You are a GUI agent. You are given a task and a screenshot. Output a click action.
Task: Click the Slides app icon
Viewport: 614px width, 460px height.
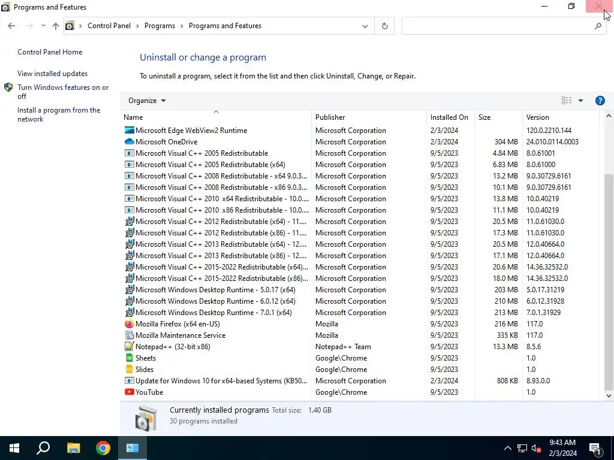click(130, 369)
